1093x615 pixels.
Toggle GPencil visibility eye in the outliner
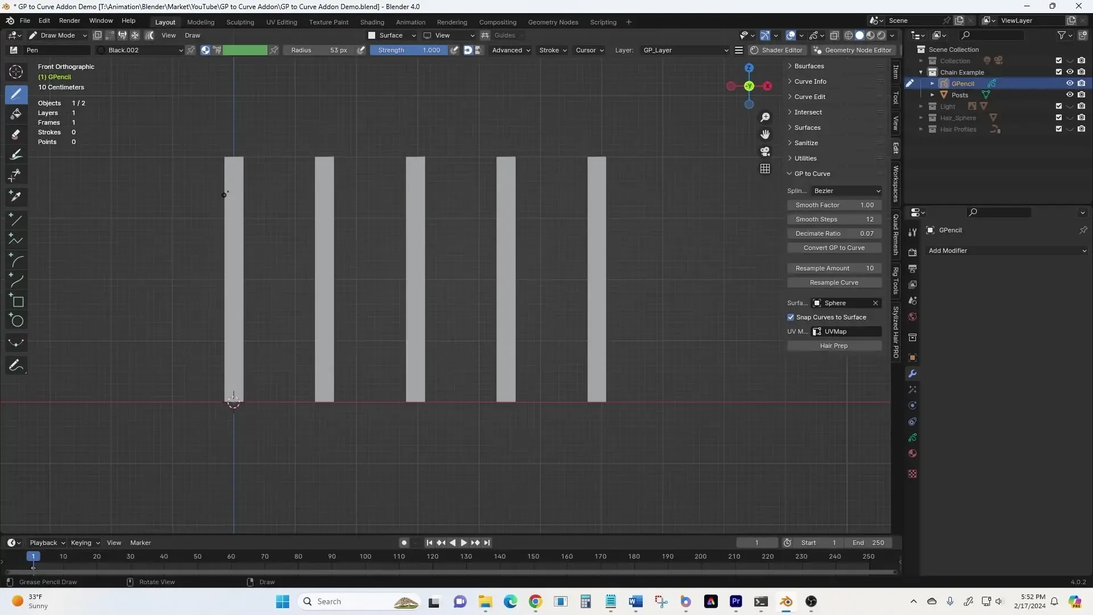tap(1070, 83)
